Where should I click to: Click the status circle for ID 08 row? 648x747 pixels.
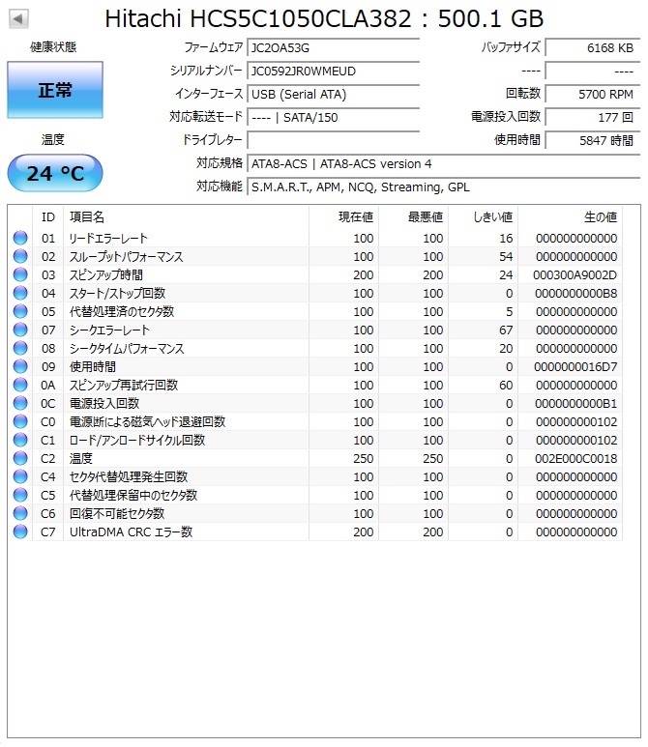tap(20, 348)
